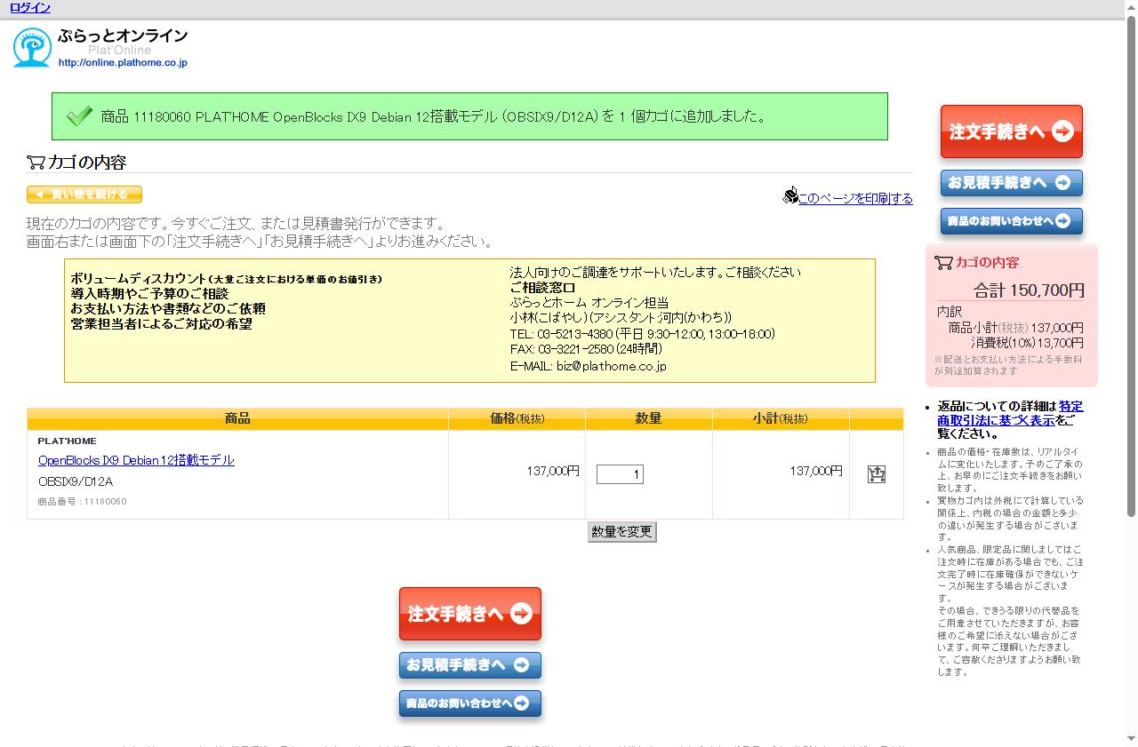Click the ボリュームディスカウント heading text
1138x747 pixels.
[227, 279]
